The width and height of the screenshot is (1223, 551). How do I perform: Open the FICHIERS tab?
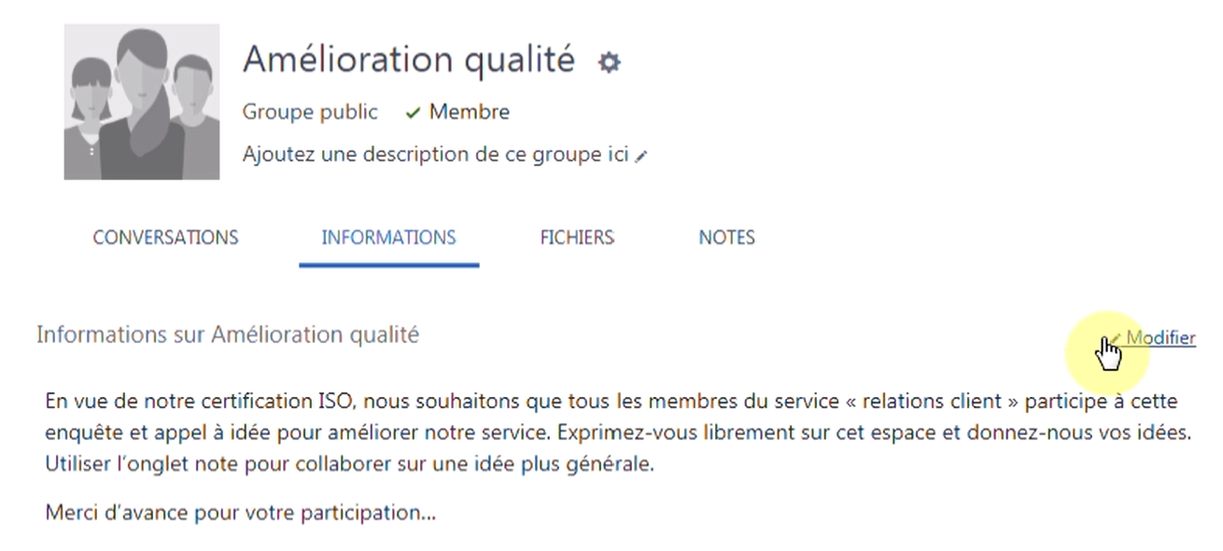tap(577, 237)
